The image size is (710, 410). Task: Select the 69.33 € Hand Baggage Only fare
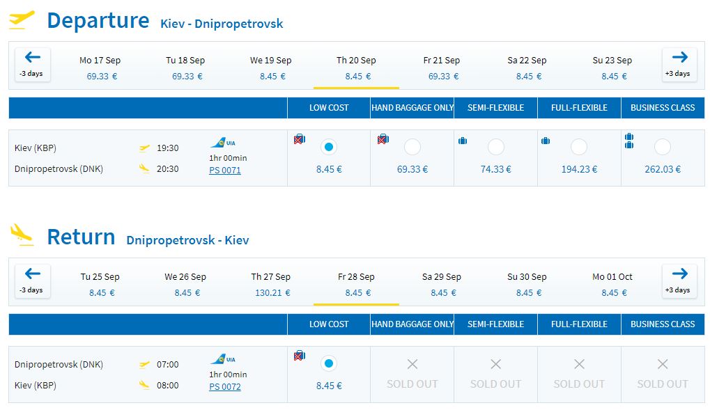point(412,147)
